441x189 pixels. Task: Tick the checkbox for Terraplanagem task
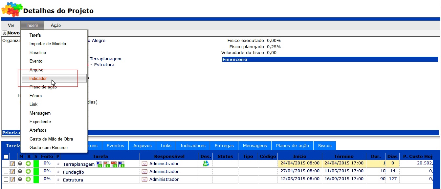point(6,164)
